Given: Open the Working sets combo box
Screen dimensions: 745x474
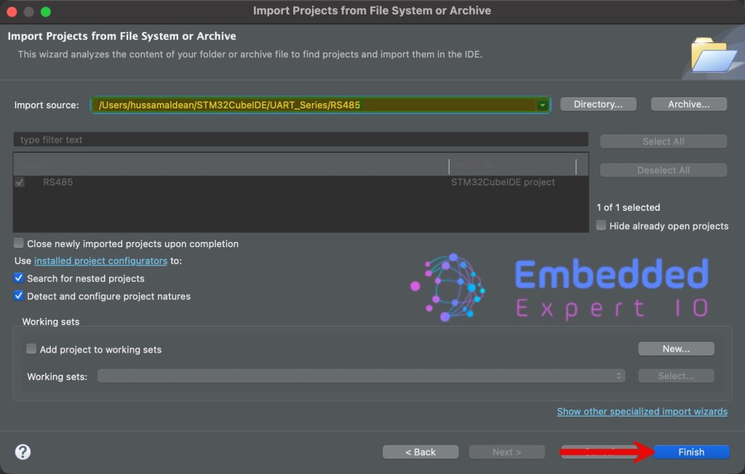Looking at the screenshot, I should 362,376.
